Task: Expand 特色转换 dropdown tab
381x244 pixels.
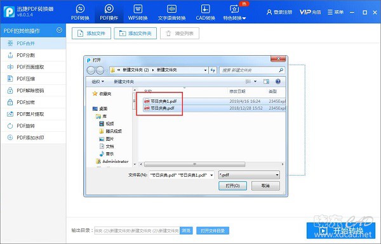Action: coord(234,12)
